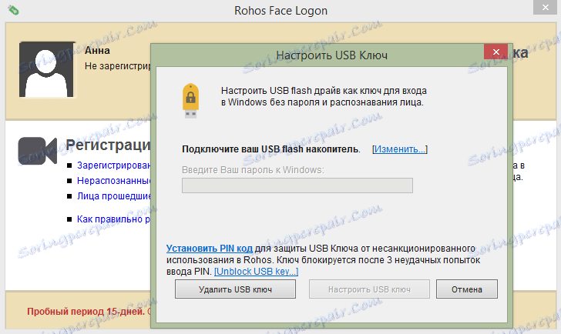561x334 pixels.
Task: Click the Пробный период 15-дней text
Action: pyautogui.click(x=86, y=311)
